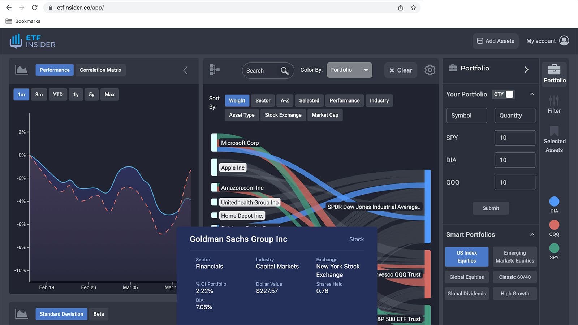This screenshot has height=325, width=578.
Task: Click the Portfolio briefcase sidebar icon
Action: click(554, 74)
